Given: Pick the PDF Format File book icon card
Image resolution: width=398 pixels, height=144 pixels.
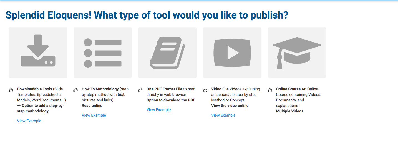Looking at the screenshot, I should (167, 53).
